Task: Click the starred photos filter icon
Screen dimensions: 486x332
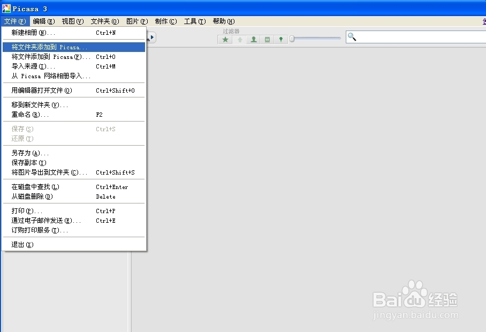Action: (x=225, y=40)
